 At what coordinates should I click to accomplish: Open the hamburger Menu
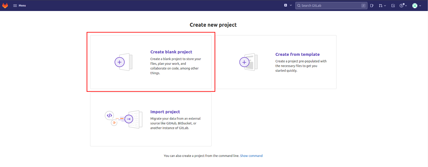click(20, 6)
